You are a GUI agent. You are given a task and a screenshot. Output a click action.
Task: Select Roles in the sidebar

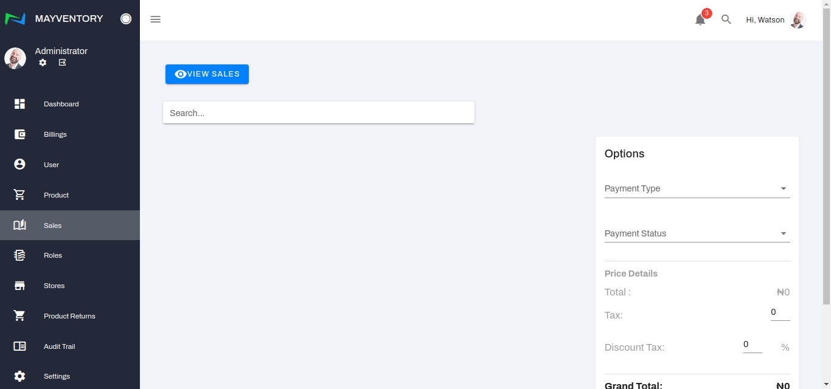click(x=53, y=255)
